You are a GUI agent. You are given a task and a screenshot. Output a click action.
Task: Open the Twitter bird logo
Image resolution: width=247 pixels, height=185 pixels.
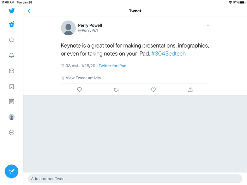tap(12, 11)
